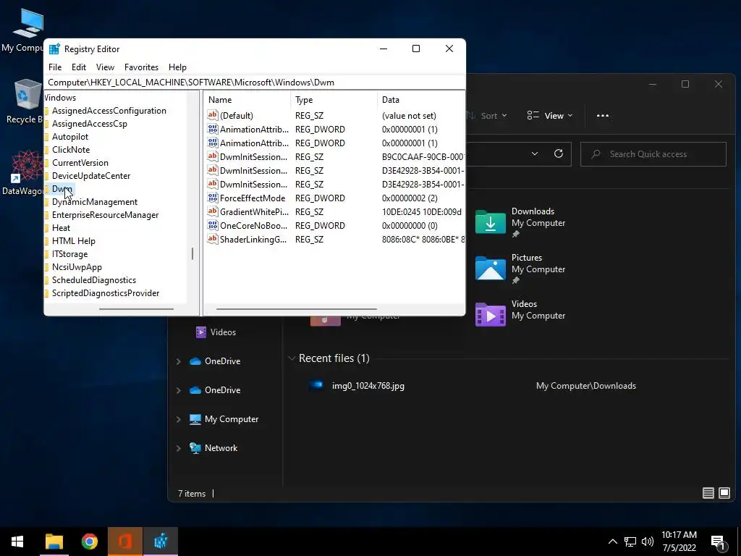
Task: Select the DynamicManagement key
Action: [95, 202]
